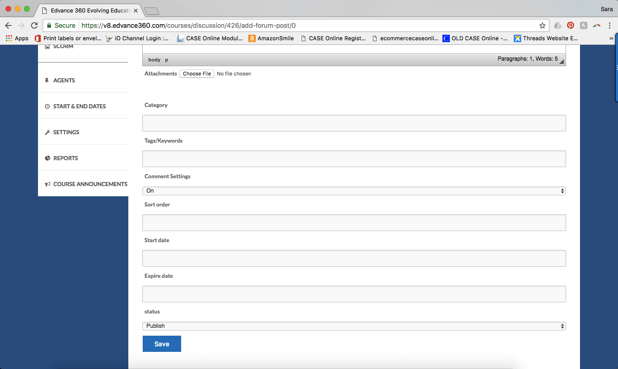Click the Google Drive extension icon
This screenshot has height=369, width=618.
[x=558, y=25]
